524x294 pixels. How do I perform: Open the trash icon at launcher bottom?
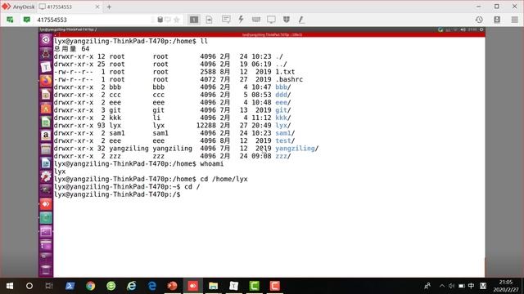pos(46,270)
